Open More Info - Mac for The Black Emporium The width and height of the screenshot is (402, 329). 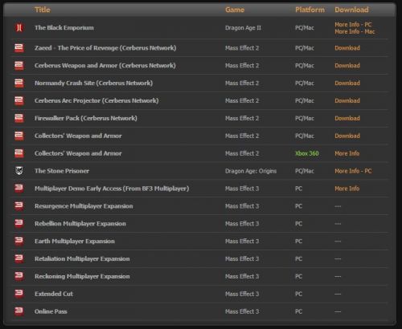coord(355,31)
